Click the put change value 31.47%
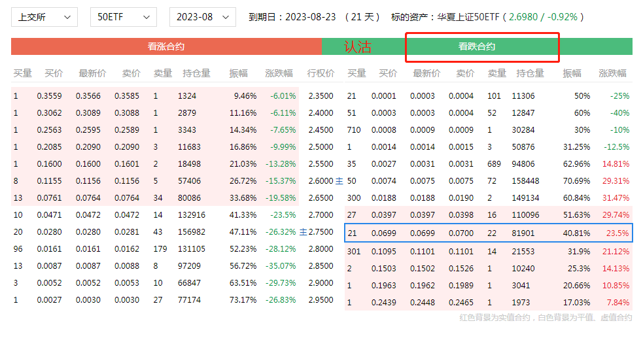 tap(615, 198)
